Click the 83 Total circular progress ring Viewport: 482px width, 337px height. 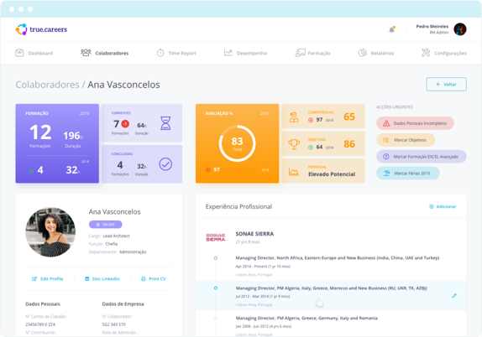pos(237,143)
